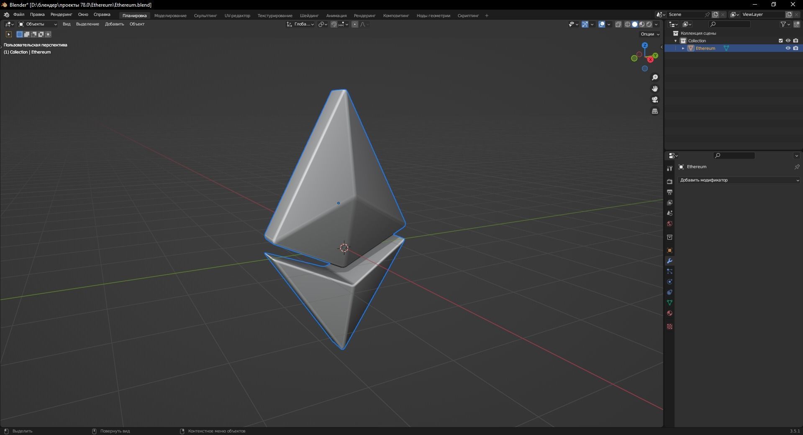Expand the Ethereum object in outliner
Image resolution: width=803 pixels, height=435 pixels.
click(683, 48)
